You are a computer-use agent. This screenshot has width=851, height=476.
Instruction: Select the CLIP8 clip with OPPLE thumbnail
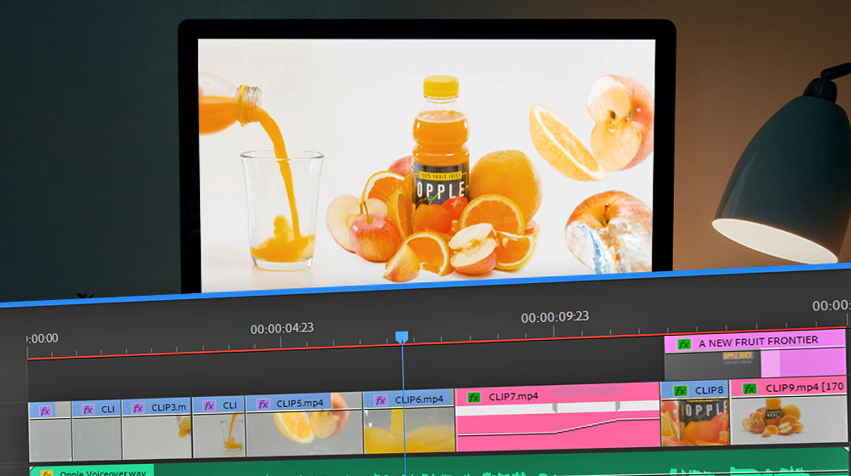click(694, 413)
